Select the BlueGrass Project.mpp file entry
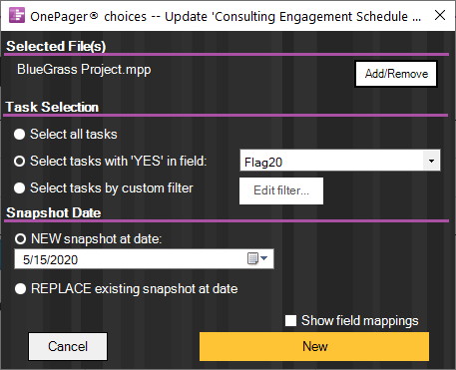This screenshot has width=456, height=370. point(84,70)
